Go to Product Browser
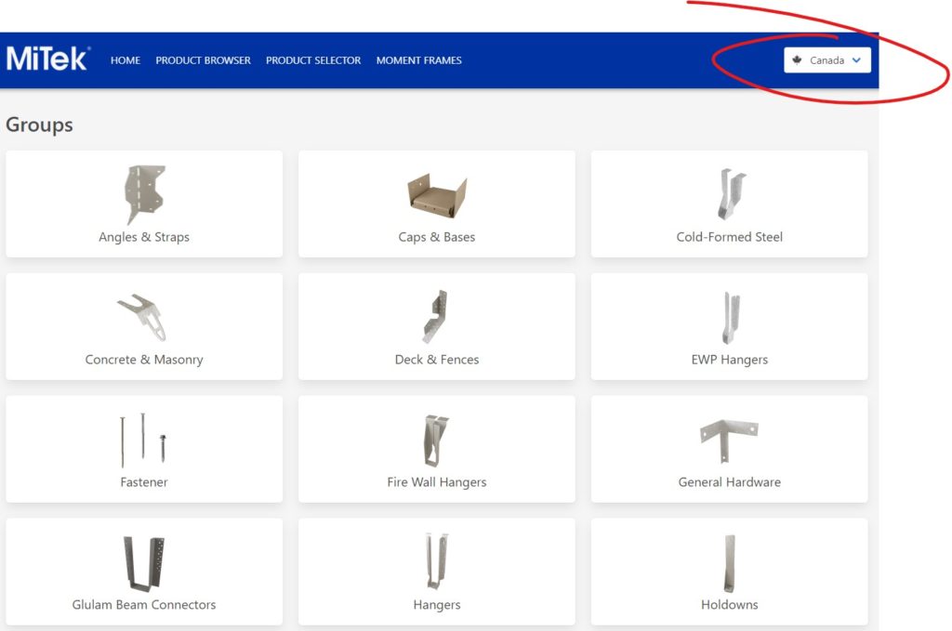The width and height of the screenshot is (952, 631). (x=203, y=60)
